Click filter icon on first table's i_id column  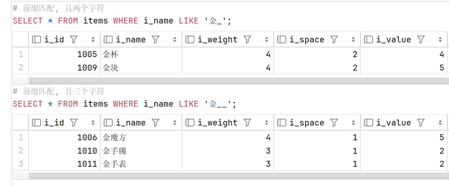pyautogui.click(x=74, y=39)
